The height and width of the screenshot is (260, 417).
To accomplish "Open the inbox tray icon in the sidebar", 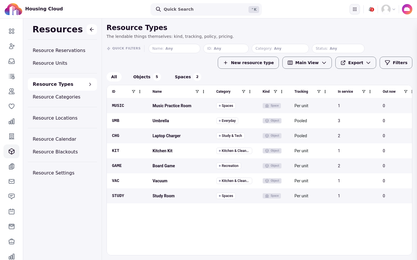I will point(12,61).
